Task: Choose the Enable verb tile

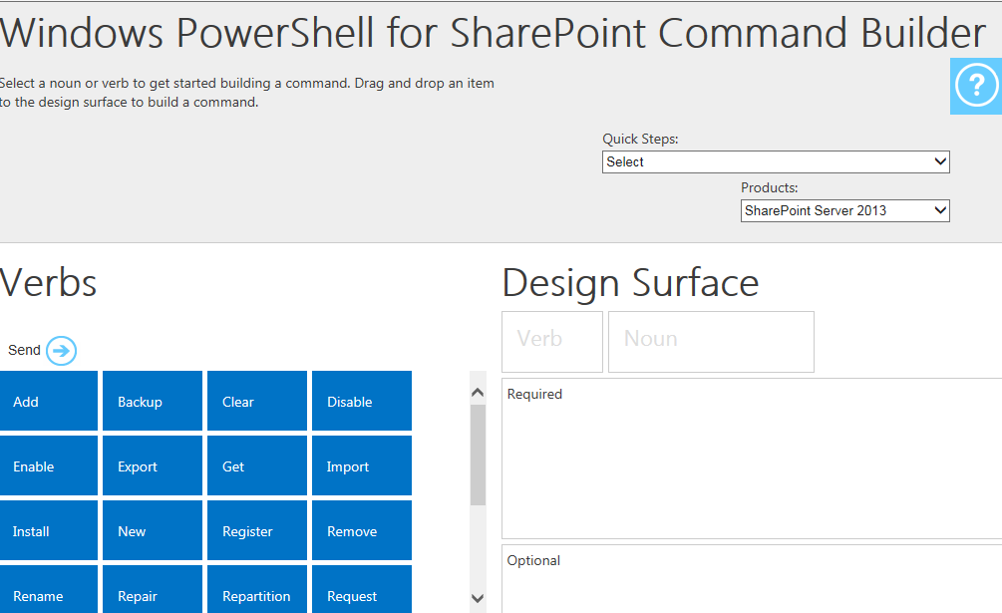Action: point(49,465)
